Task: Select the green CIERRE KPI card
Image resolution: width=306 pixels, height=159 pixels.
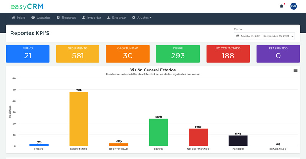Action: pyautogui.click(x=178, y=54)
